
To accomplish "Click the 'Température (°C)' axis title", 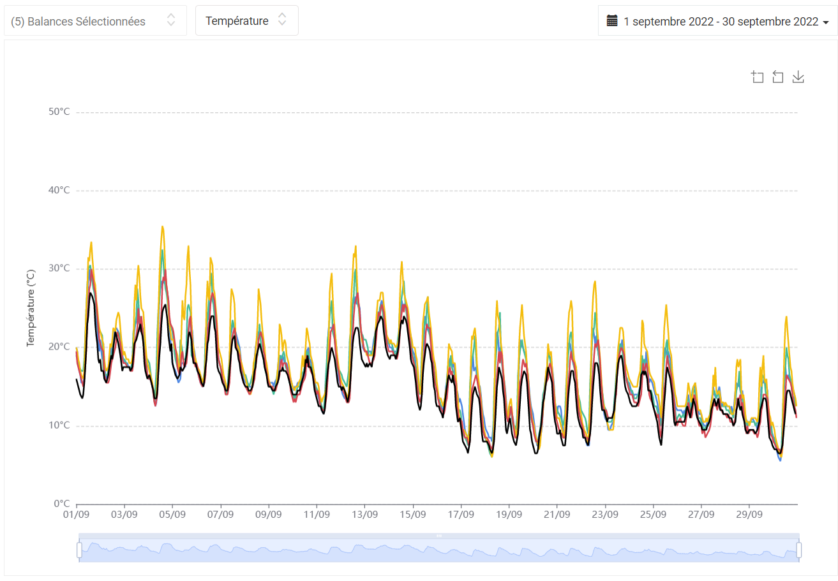I will point(31,308).
